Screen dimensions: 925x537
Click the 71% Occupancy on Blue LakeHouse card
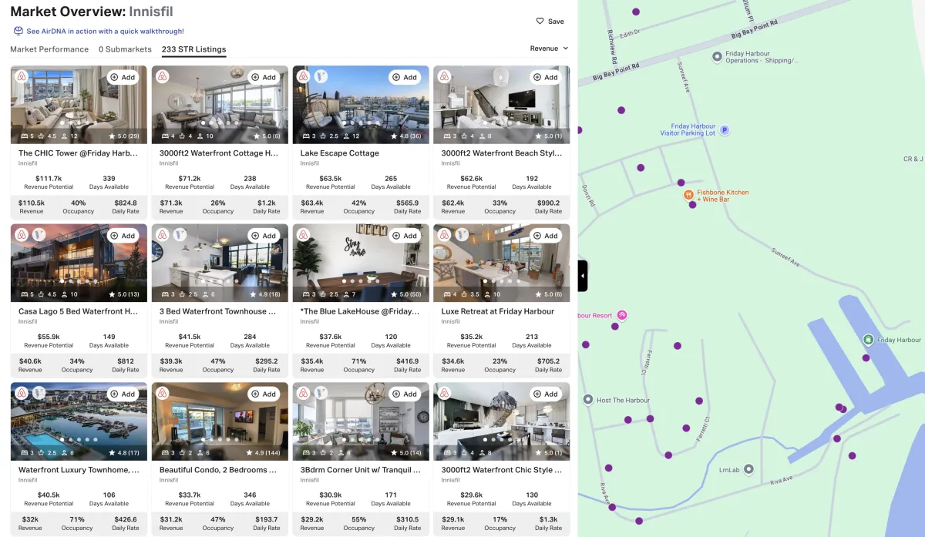[x=358, y=361]
